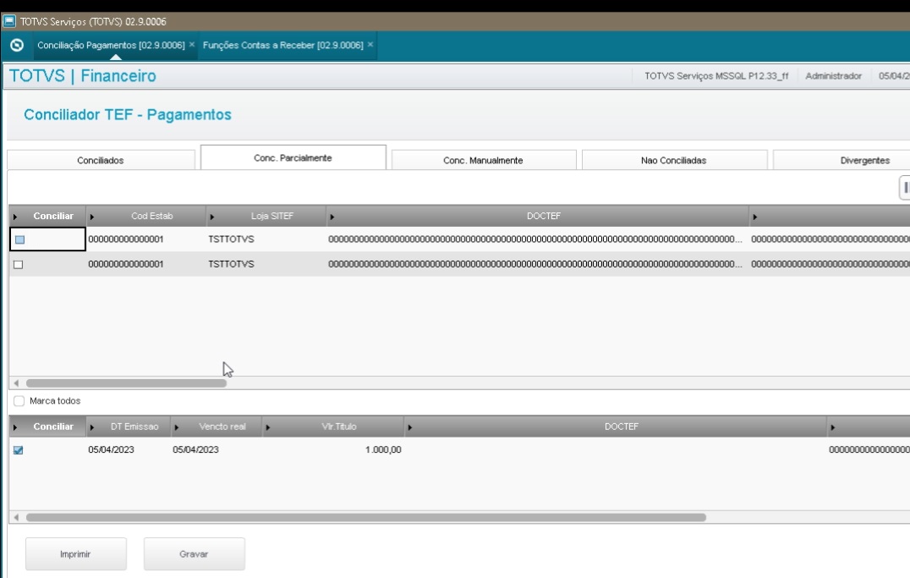Select the first row DOCTEF value
The image size is (910, 578).
[537, 239]
